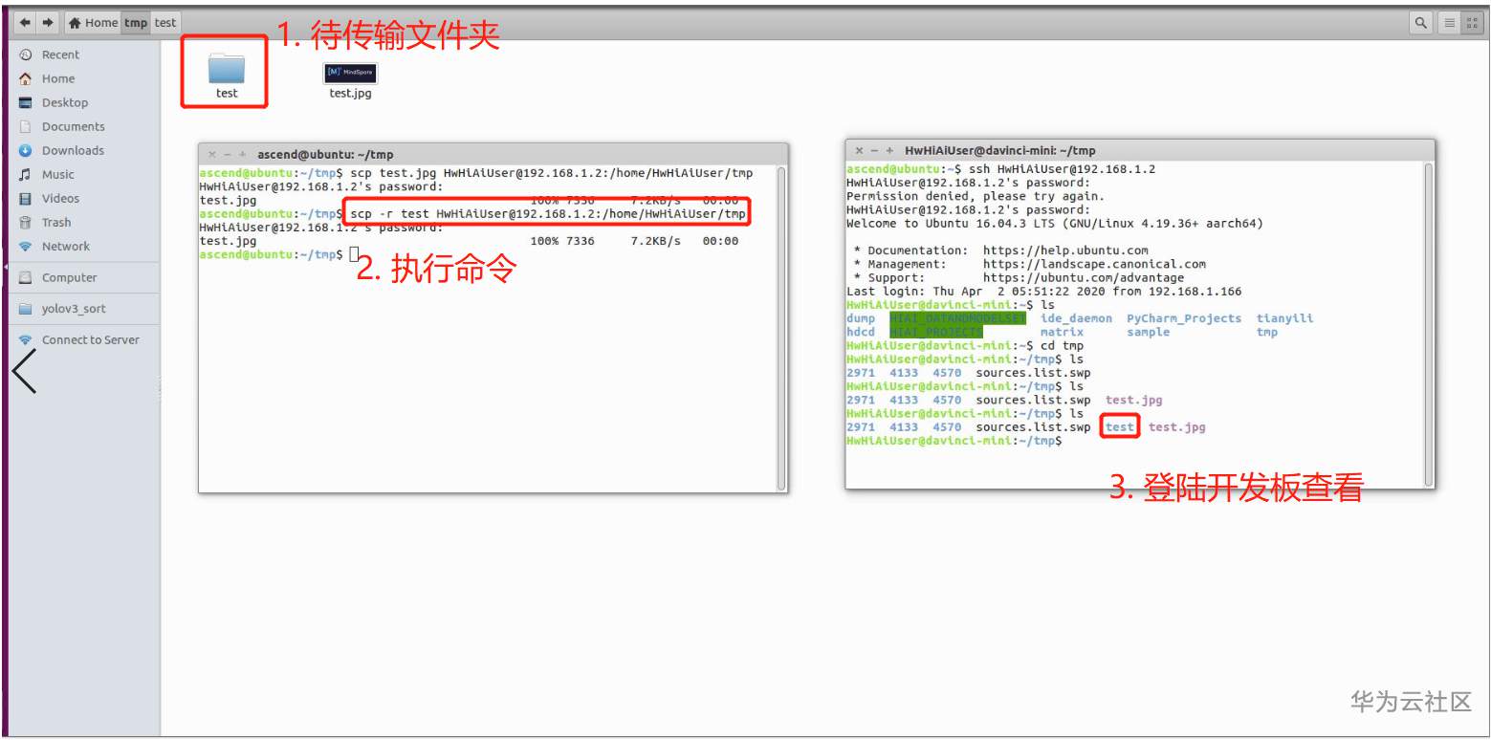Select the test path bar segment
1491x740 pixels.
pos(165,22)
